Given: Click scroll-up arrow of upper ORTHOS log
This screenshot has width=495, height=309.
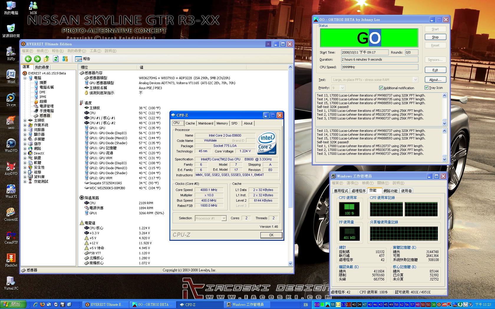Looking at the screenshot, I should tap(444, 96).
